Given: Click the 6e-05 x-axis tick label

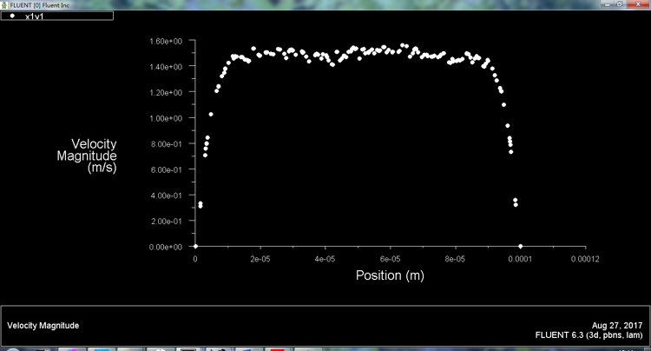Looking at the screenshot, I should click(390, 259).
